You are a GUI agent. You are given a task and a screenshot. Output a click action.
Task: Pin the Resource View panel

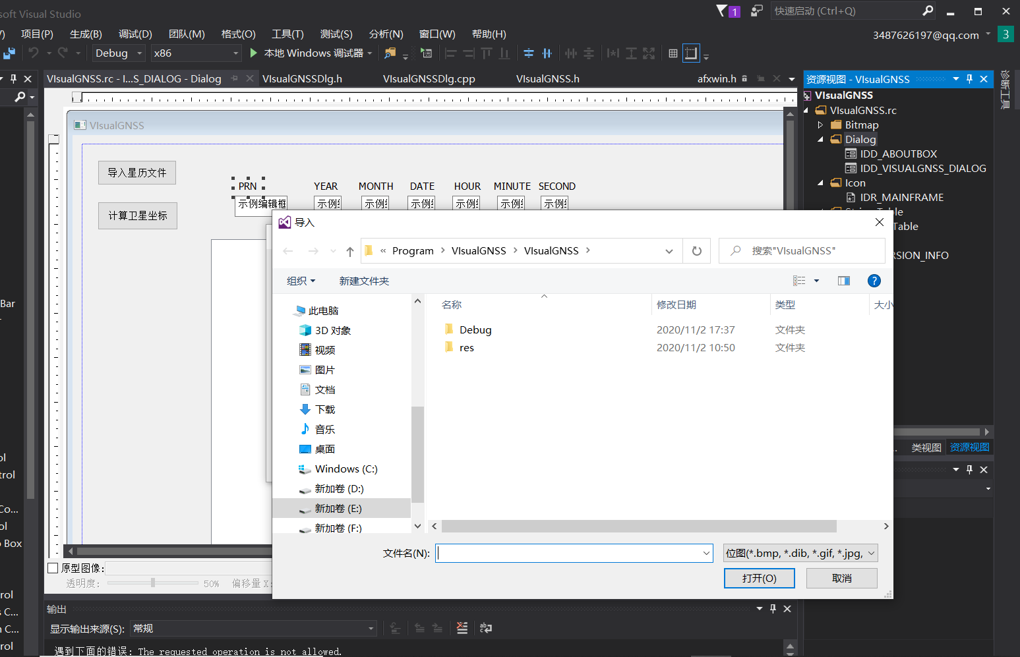[969, 79]
